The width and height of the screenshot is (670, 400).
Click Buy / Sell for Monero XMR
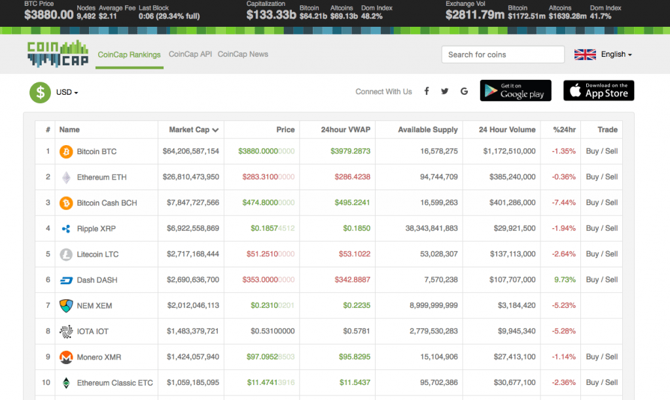[602, 356]
